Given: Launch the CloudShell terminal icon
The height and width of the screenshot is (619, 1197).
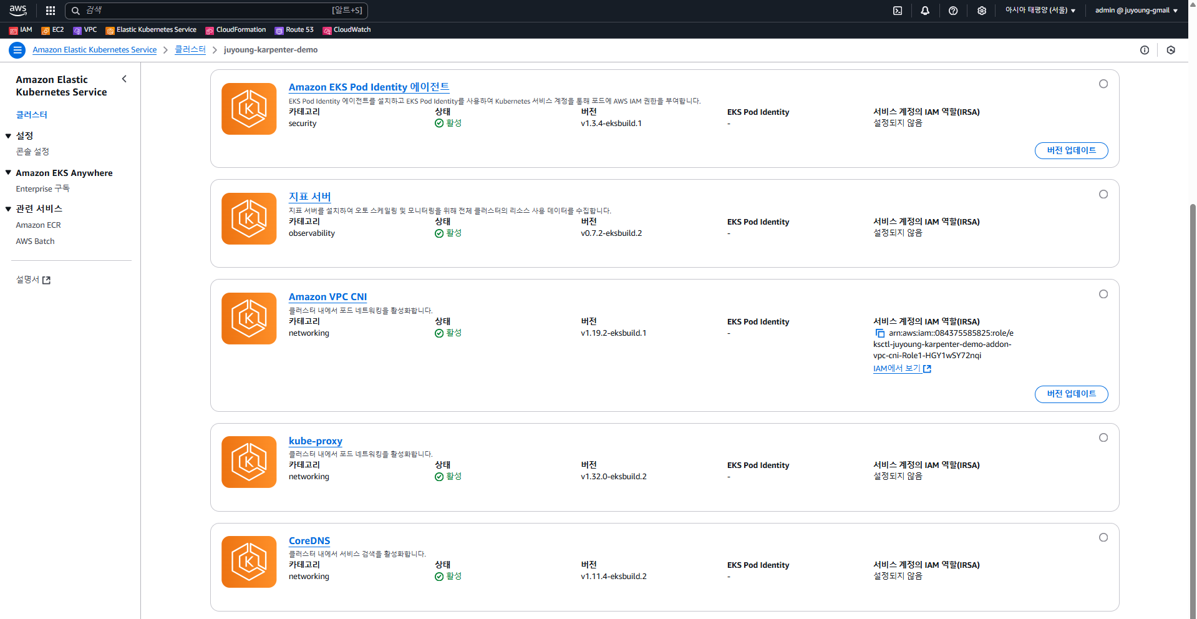Looking at the screenshot, I should pos(898,11).
